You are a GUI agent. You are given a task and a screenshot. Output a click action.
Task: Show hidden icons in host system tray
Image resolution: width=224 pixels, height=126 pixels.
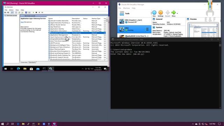click(x=193, y=124)
